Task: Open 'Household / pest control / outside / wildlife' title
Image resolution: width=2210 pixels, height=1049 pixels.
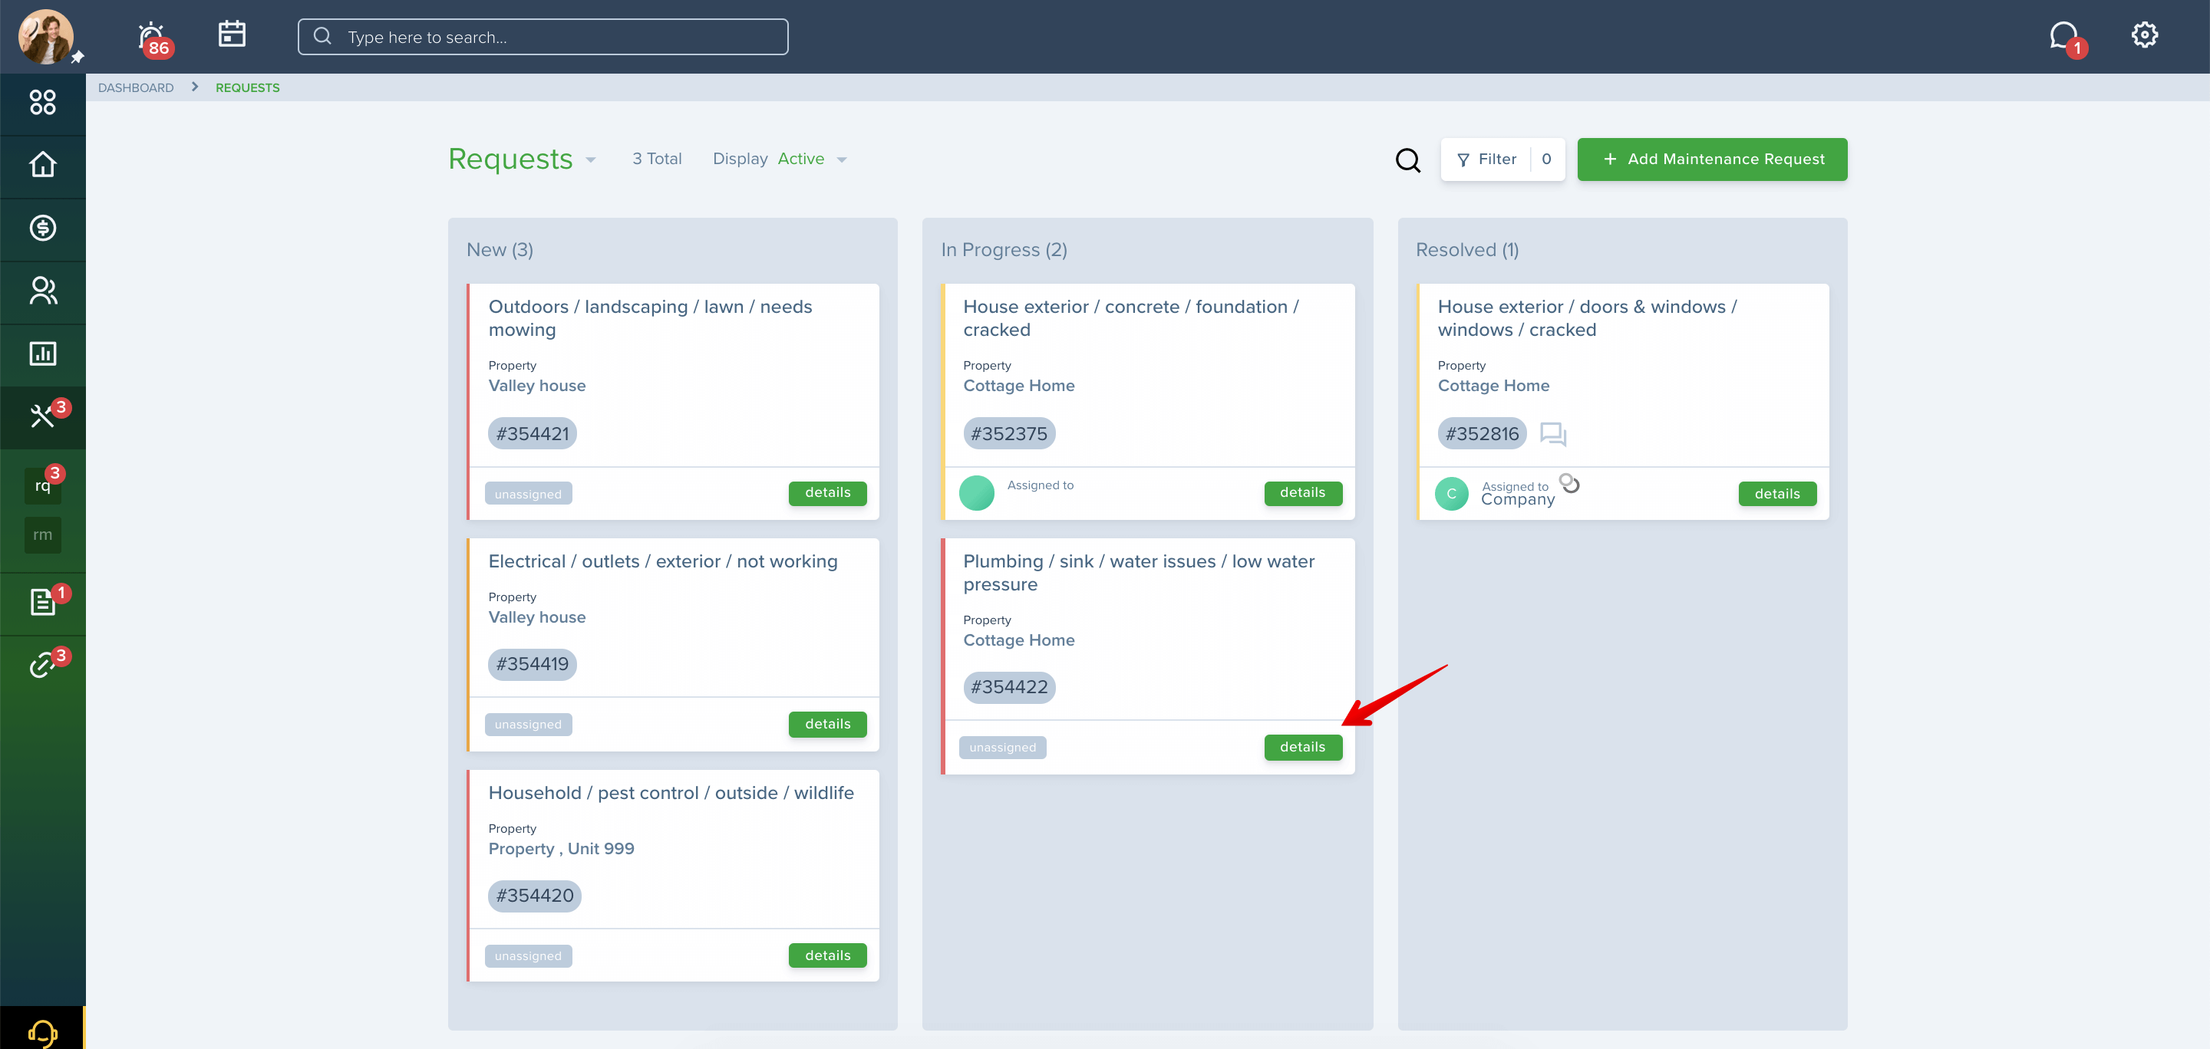Action: click(x=671, y=793)
